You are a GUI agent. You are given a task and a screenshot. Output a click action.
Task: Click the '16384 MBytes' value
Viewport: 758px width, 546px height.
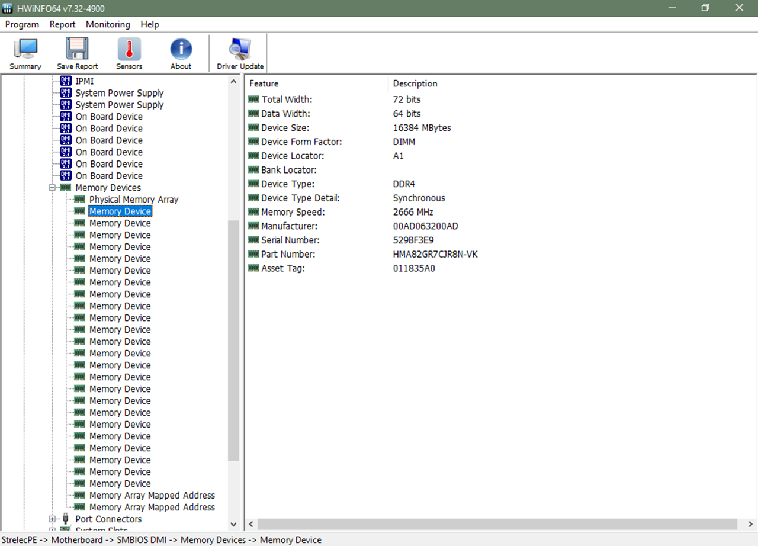[422, 128]
